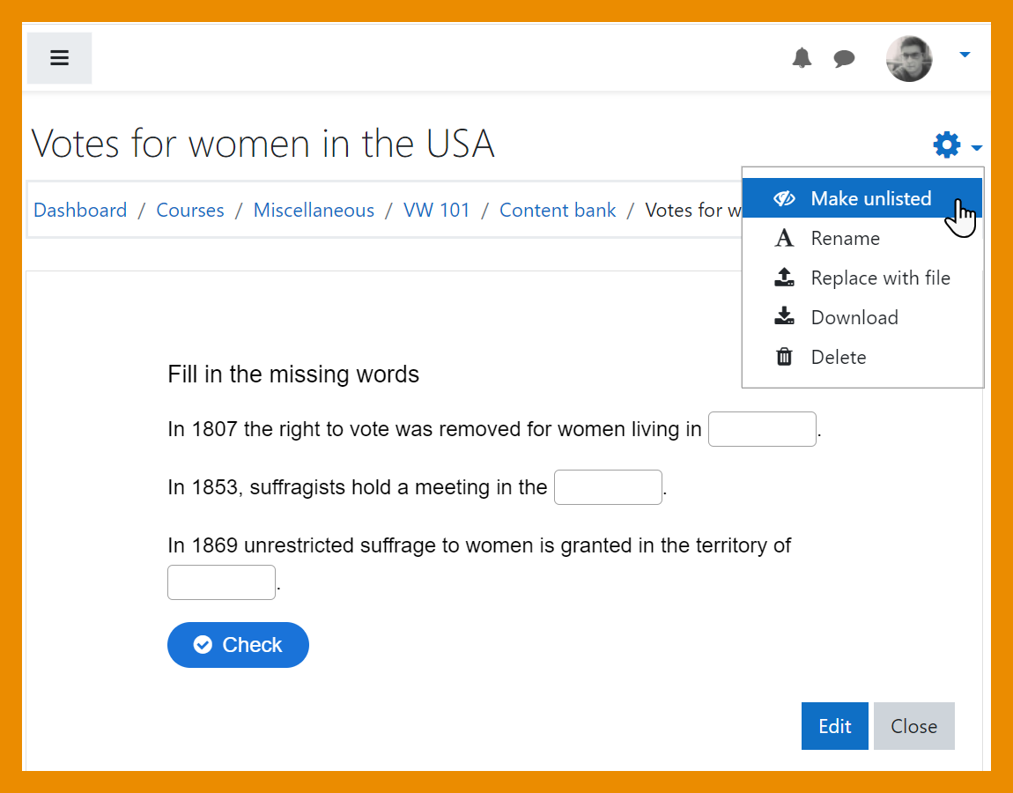Open the hamburger side menu
The image size is (1013, 793).
click(x=59, y=58)
